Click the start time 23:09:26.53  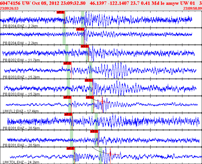pyautogui.click(x=9, y=9)
